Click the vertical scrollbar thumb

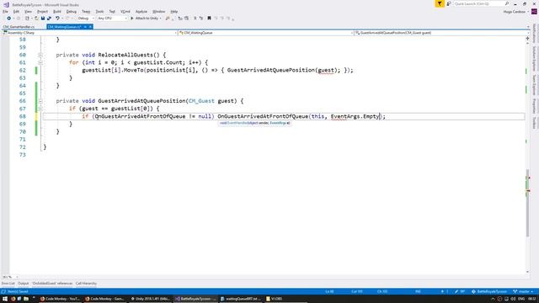[x=528, y=203]
